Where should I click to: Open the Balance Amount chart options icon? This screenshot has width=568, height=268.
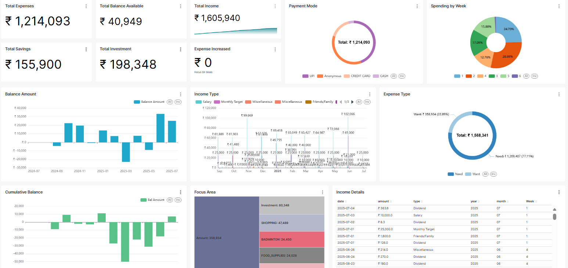[x=180, y=94]
